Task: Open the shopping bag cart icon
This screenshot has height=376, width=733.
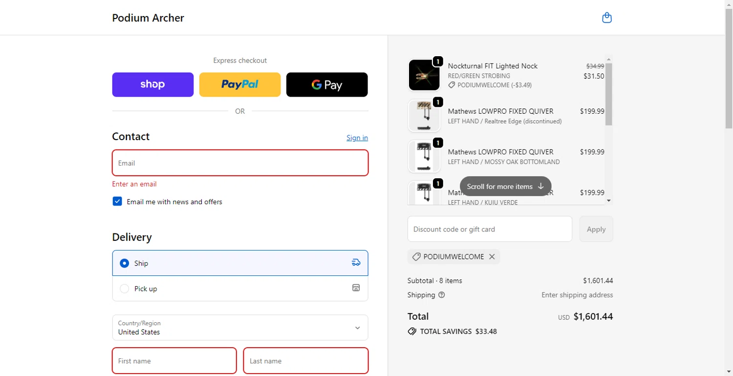Action: (607, 18)
